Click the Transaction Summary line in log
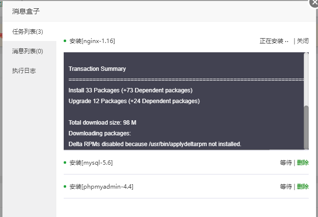 click(97, 69)
